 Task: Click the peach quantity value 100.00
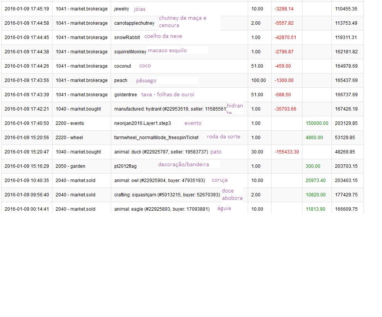point(258,80)
